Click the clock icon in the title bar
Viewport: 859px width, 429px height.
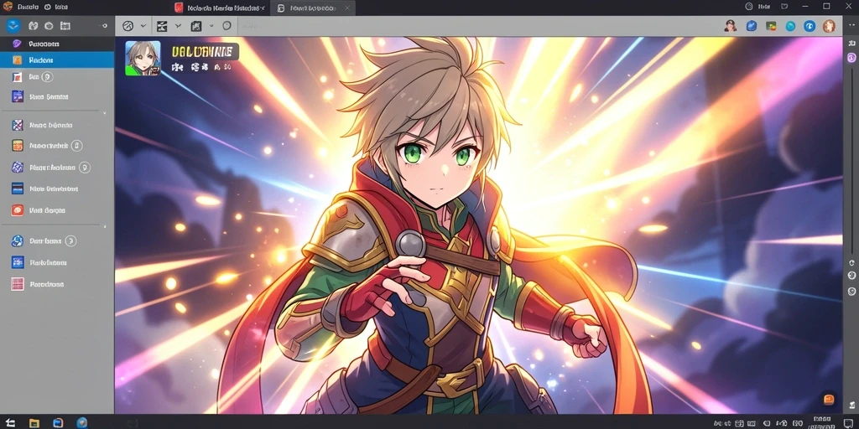47,8
